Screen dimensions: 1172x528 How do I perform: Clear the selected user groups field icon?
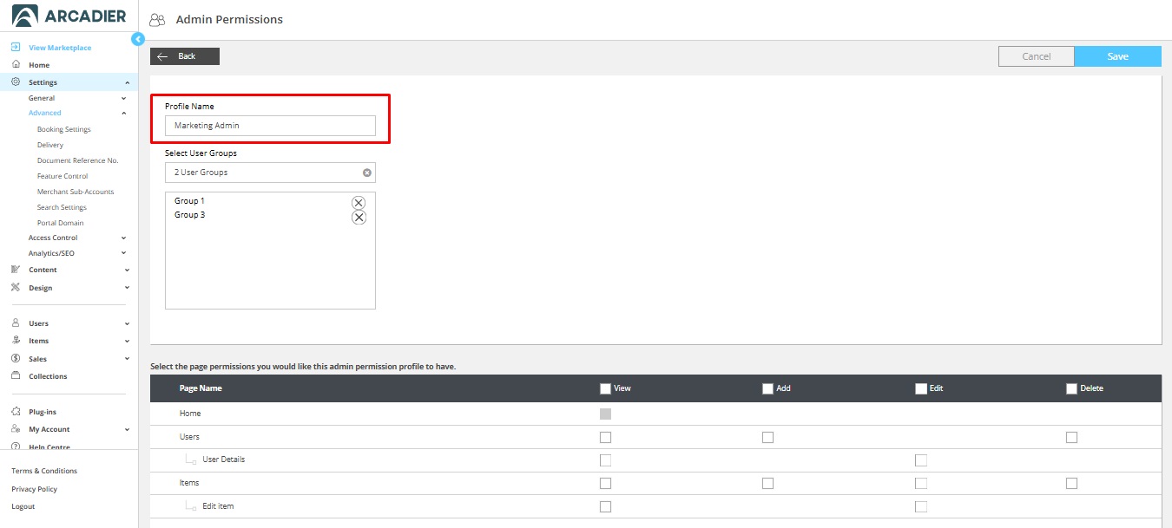[366, 173]
